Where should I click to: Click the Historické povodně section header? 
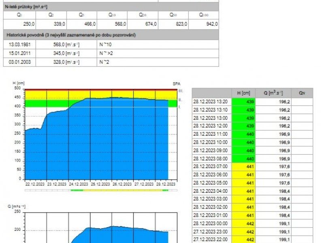[109, 35]
